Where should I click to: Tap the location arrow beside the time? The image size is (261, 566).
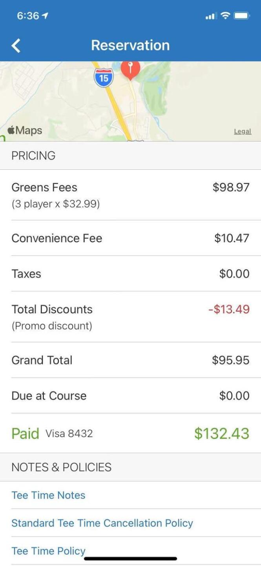pos(46,16)
